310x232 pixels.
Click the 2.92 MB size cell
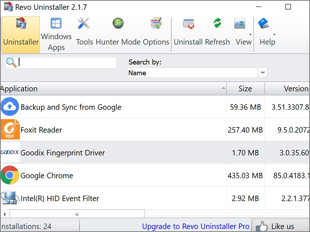pyautogui.click(x=245, y=198)
